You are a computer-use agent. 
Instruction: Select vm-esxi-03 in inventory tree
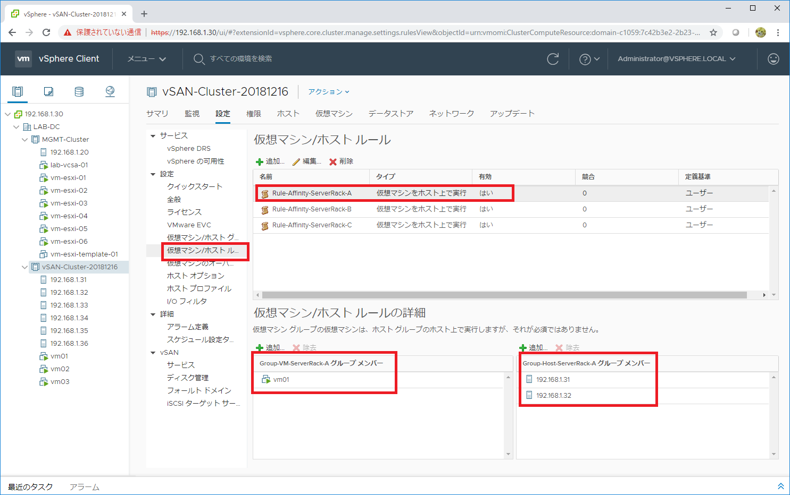[69, 203]
